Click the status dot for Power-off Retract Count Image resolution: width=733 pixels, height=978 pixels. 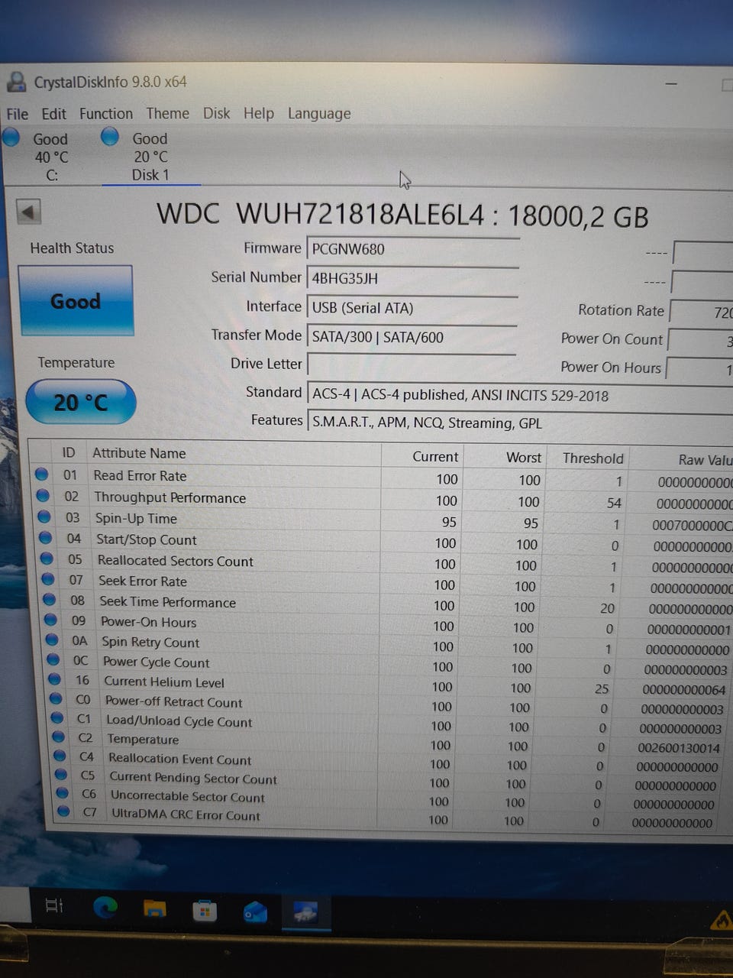click(56, 698)
